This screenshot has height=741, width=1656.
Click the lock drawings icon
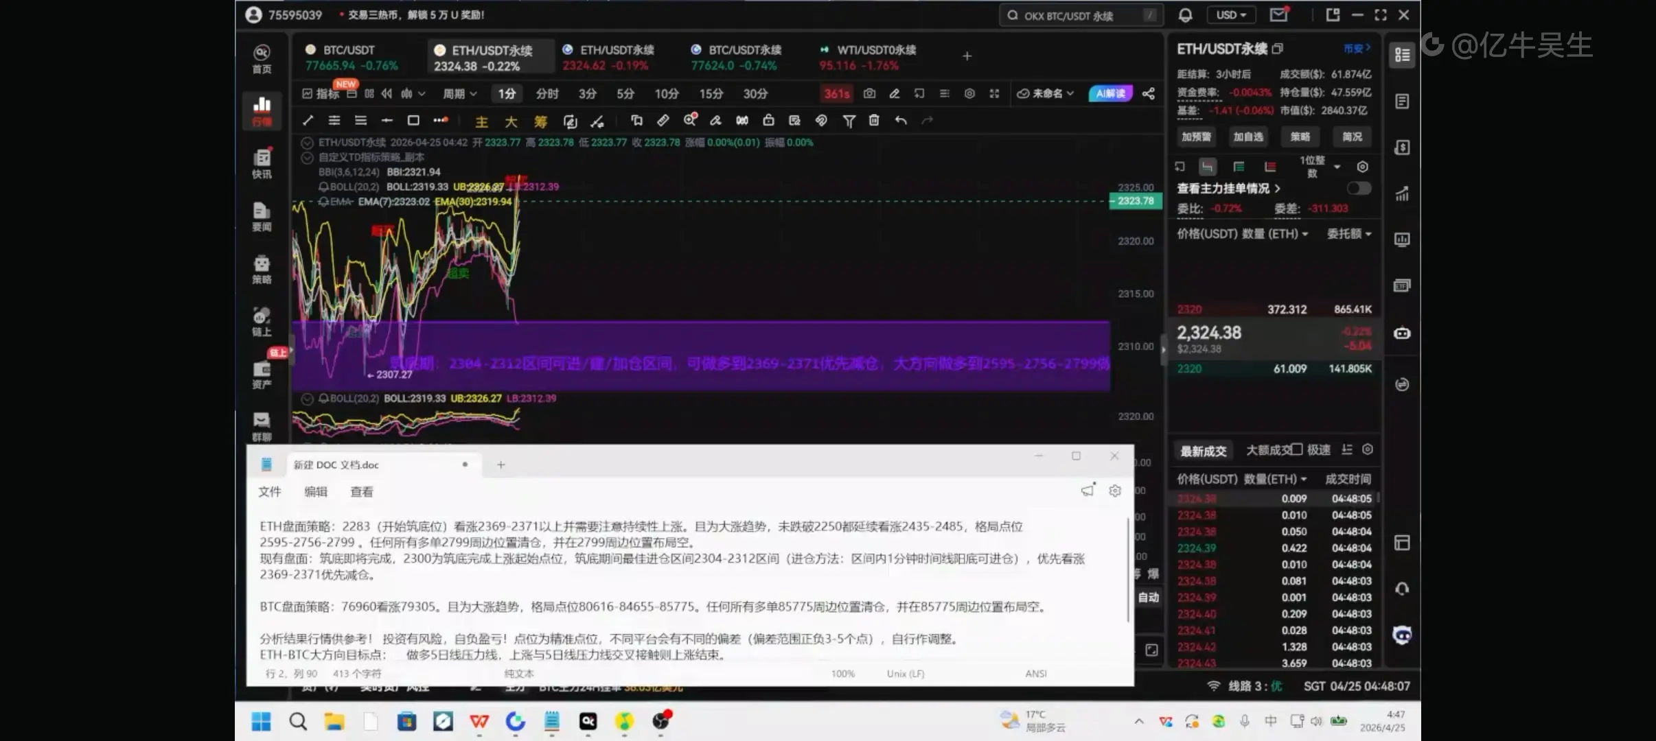pyautogui.click(x=768, y=121)
